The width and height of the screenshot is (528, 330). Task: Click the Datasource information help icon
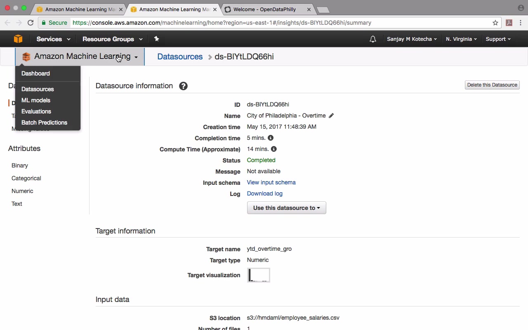click(183, 86)
